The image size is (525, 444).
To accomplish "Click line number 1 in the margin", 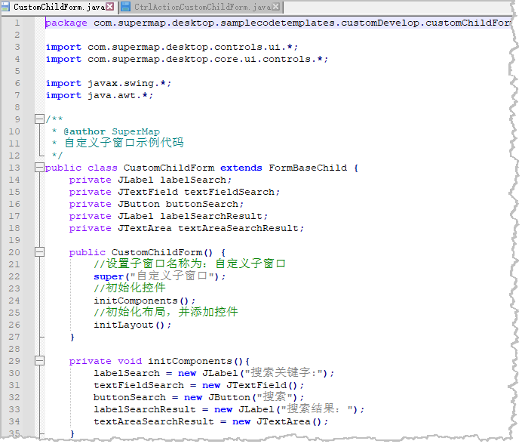I will (17, 23).
